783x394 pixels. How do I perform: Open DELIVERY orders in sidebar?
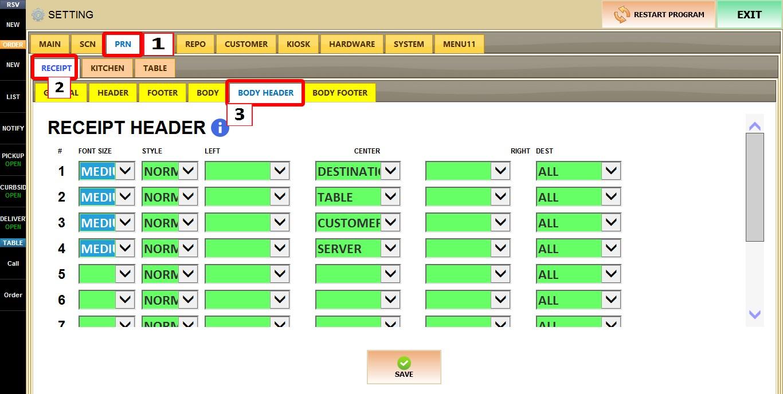(13, 223)
